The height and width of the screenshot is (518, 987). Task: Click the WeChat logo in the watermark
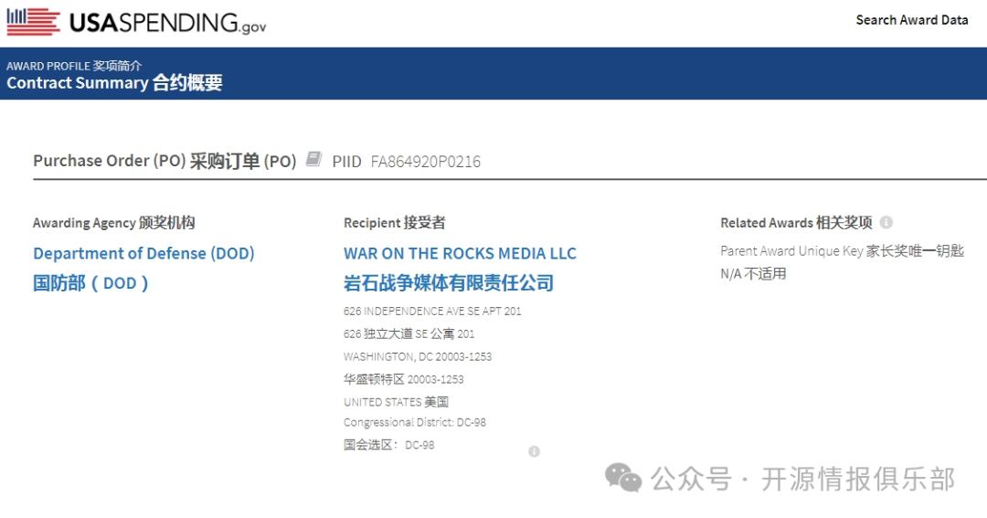[624, 478]
